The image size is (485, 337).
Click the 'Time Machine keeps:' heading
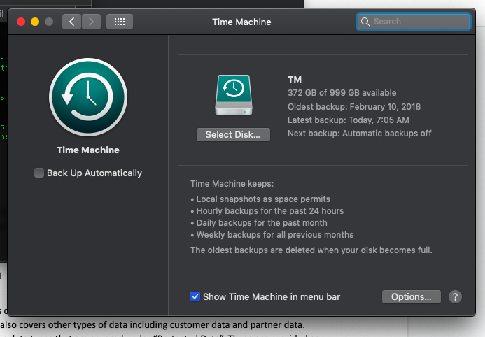[x=232, y=184]
